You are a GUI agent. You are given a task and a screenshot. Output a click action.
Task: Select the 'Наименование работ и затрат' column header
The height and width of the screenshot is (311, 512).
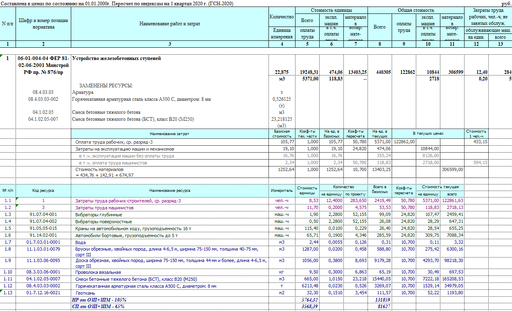coord(169,24)
